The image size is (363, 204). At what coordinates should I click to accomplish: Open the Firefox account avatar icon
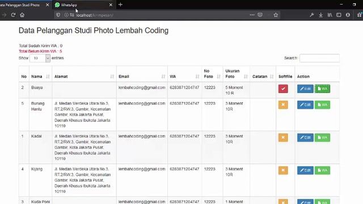[348, 15]
